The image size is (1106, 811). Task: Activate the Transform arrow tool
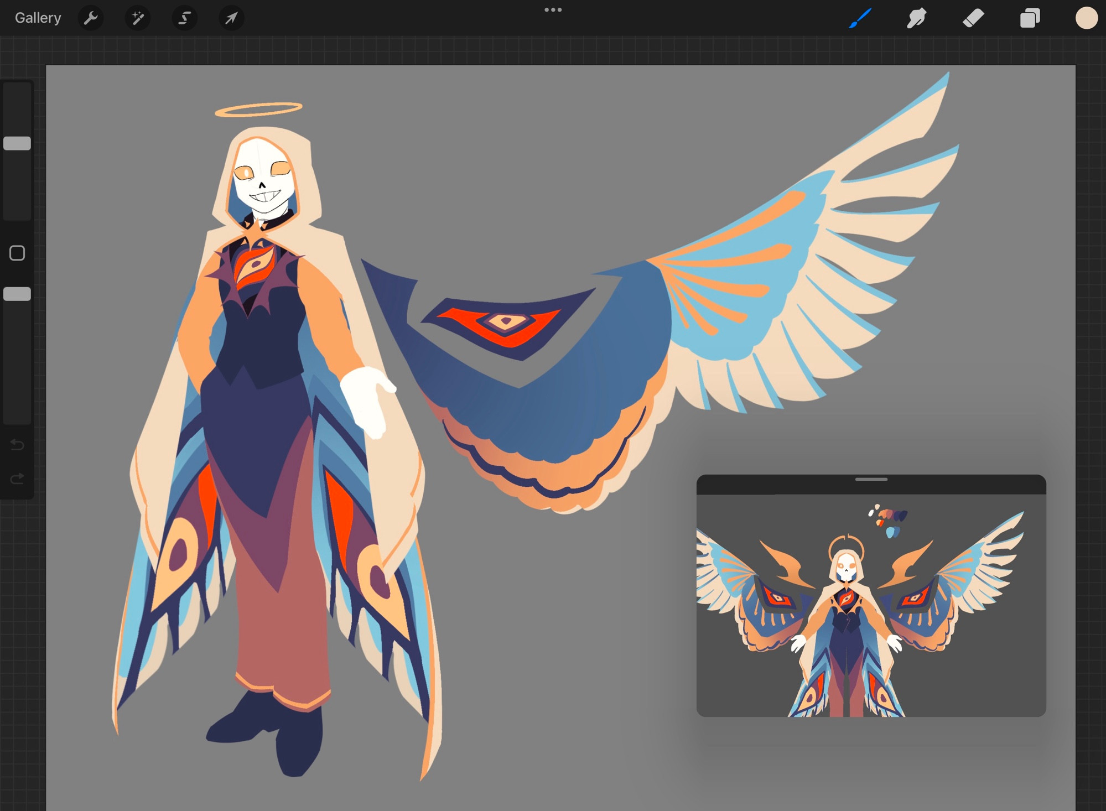point(231,18)
